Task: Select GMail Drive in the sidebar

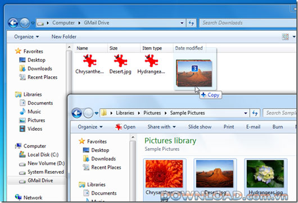Action: coord(36,181)
